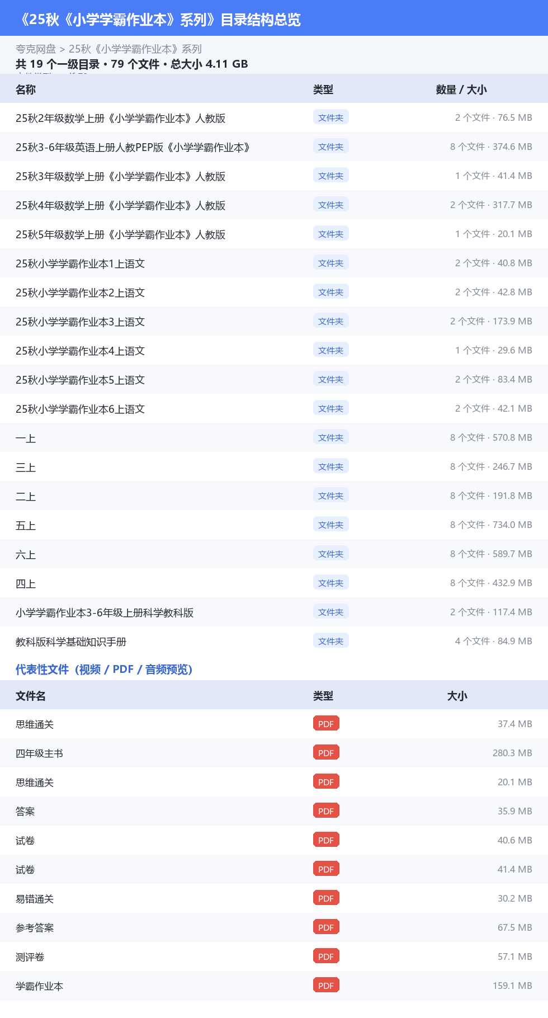Image resolution: width=548 pixels, height=1018 pixels.
Task: Select size text 8 个文件 · 734.0 MB
Action: point(491,525)
